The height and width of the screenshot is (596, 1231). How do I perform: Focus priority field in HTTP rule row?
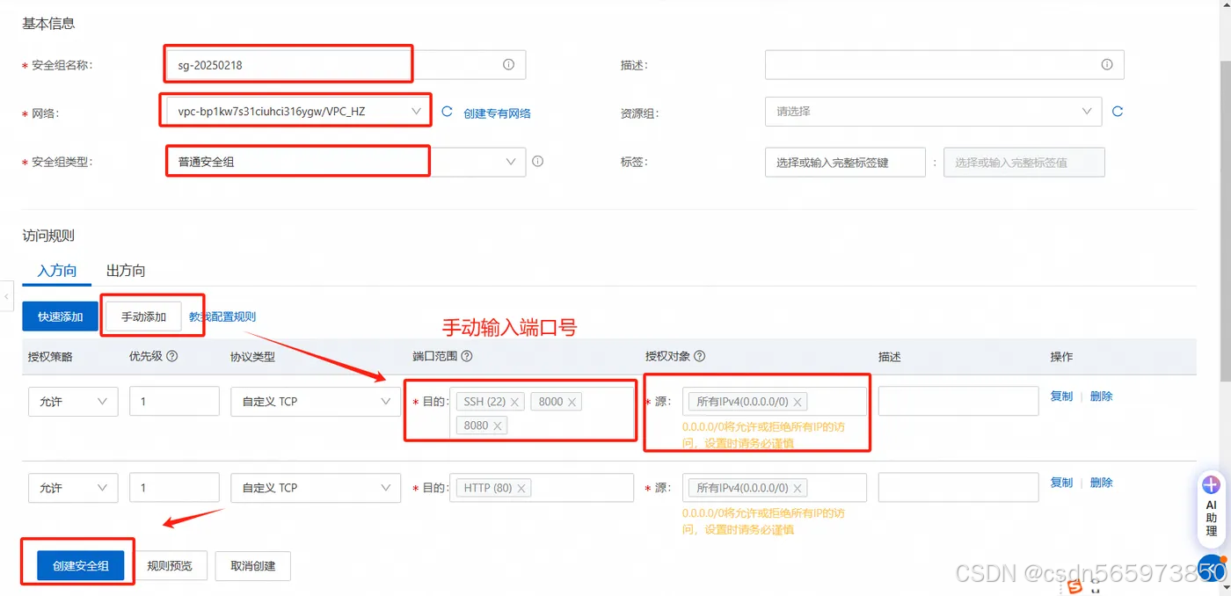point(174,488)
